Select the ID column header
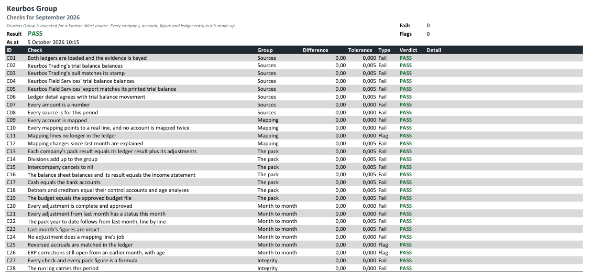 tap(9, 50)
